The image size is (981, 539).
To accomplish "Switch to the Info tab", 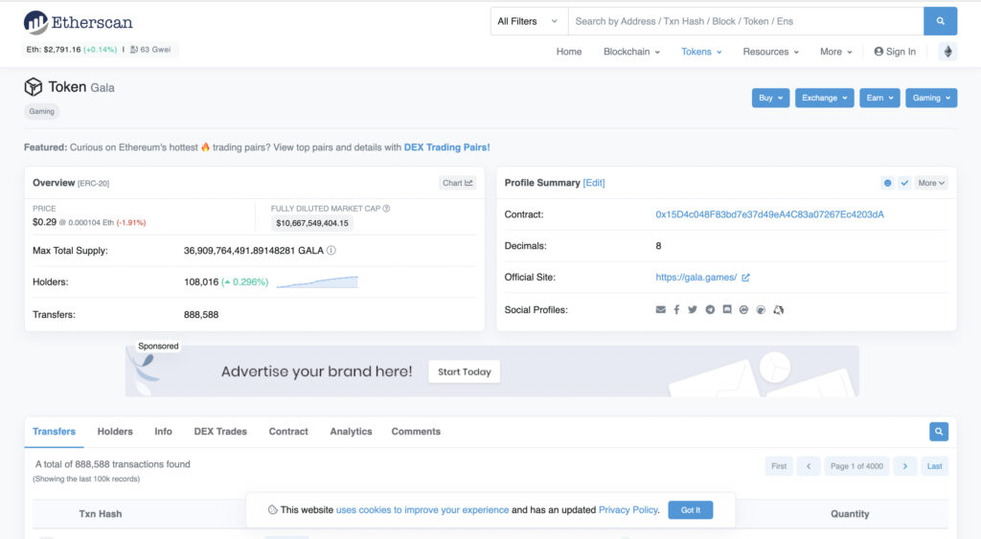I will (163, 432).
